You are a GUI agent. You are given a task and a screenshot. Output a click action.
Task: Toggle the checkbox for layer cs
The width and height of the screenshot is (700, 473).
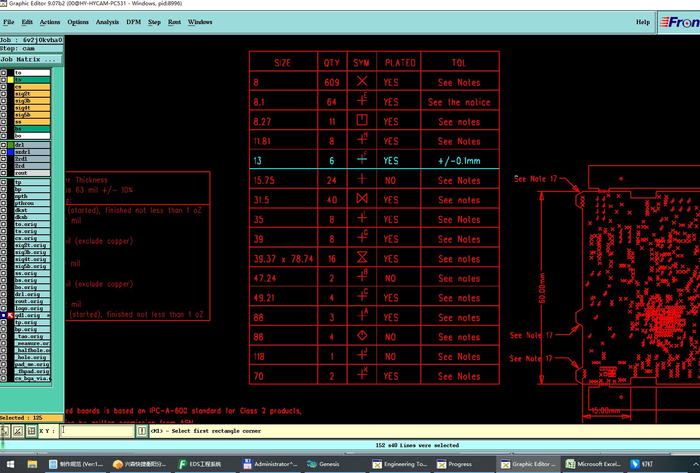4,87
